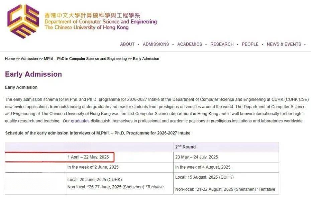This screenshot has height=200, width=311.
Task: Click The Chinese University of Hong Kong text
Action: point(87,27)
